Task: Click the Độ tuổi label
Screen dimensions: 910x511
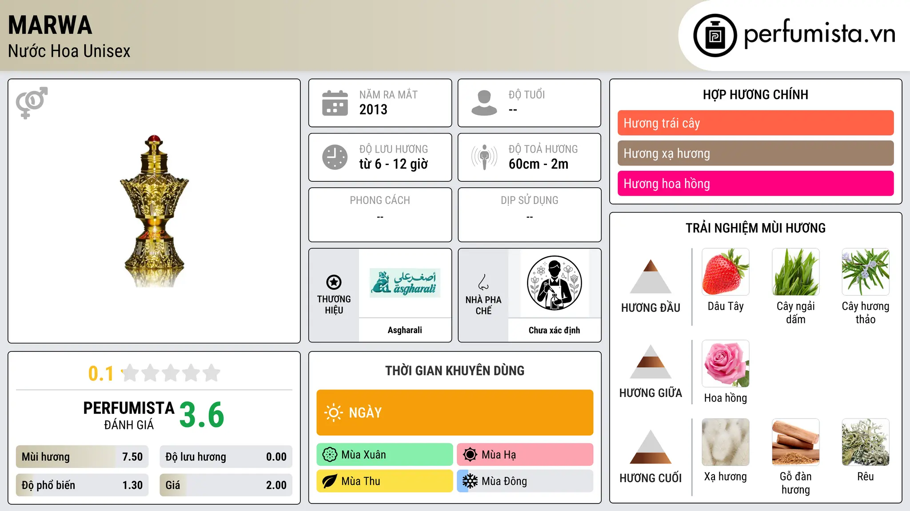Action: click(527, 94)
